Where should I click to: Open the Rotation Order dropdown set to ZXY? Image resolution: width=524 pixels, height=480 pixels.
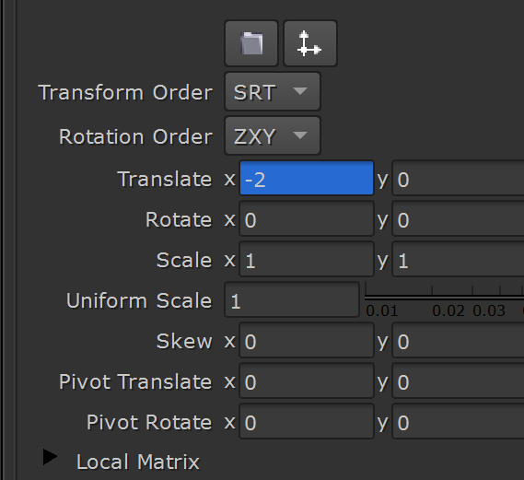pyautogui.click(x=273, y=135)
